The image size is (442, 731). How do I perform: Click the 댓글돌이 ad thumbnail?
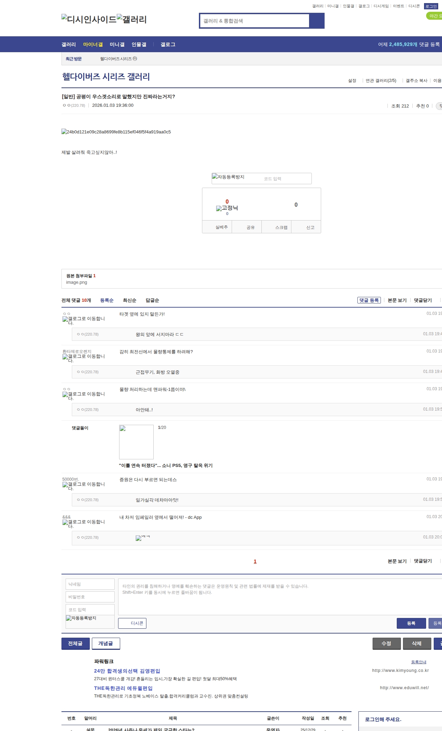[136, 442]
